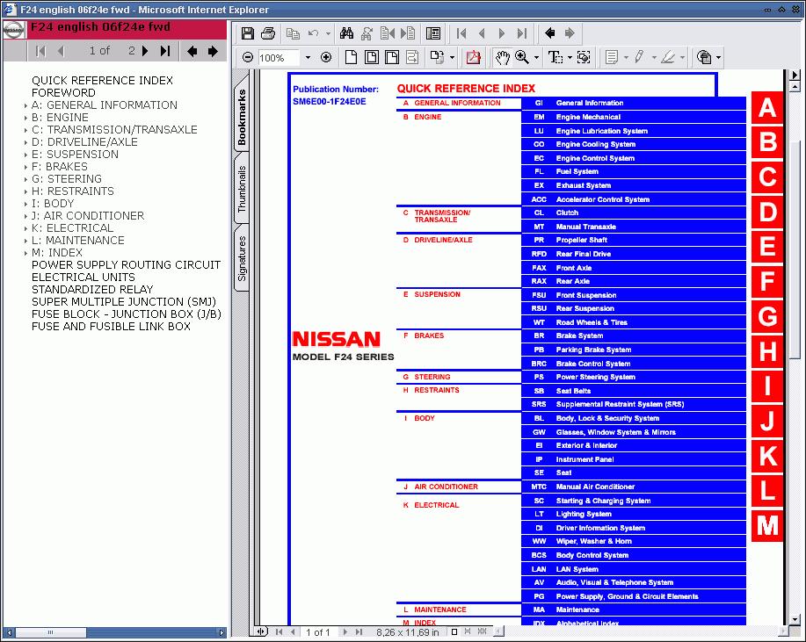The image size is (806, 642).
Task: Click the zoom percentage field
Action: [x=278, y=57]
